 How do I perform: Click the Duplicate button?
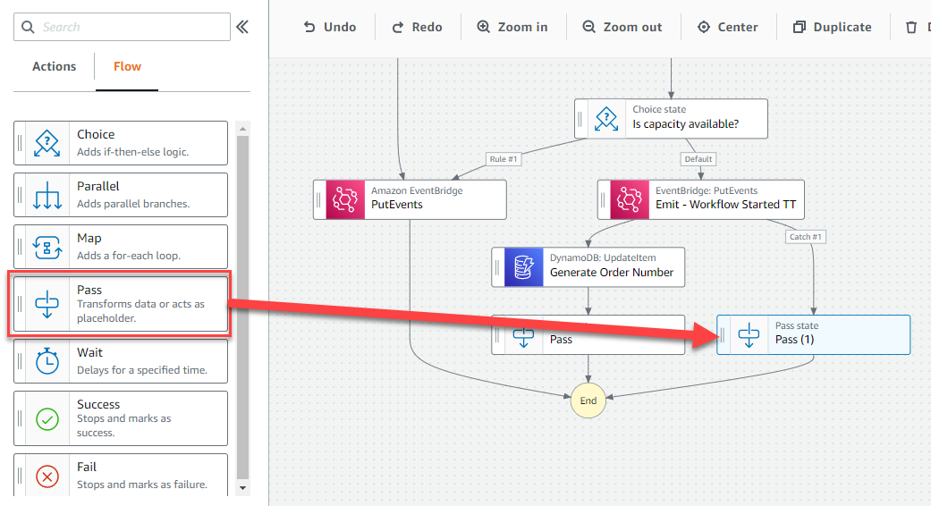833,27
